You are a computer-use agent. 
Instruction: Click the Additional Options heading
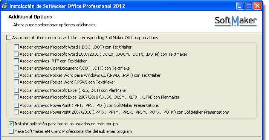tap(30, 17)
